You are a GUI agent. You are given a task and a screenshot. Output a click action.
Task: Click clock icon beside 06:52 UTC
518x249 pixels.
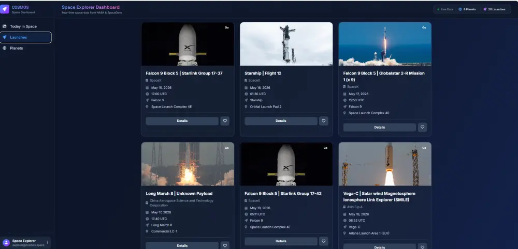coord(344,221)
